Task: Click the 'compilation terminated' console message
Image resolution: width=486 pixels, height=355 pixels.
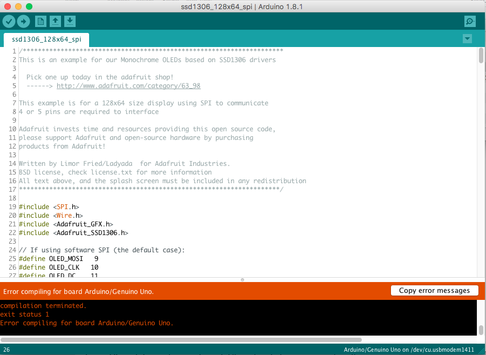Action: click(x=43, y=305)
